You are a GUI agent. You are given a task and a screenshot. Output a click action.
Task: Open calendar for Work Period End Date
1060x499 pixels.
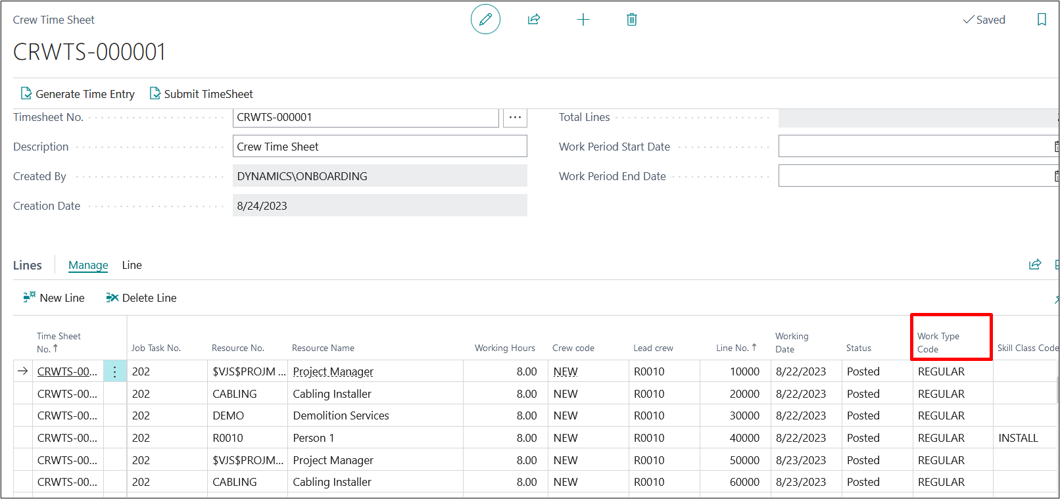coord(1056,176)
